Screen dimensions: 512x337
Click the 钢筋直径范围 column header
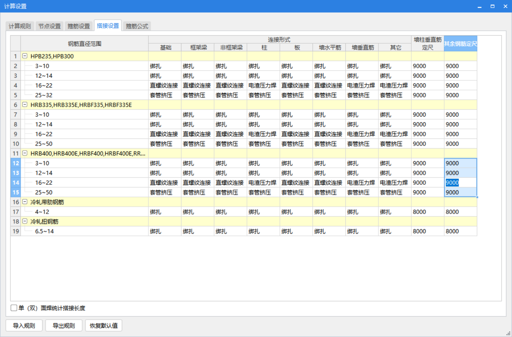[84, 43]
